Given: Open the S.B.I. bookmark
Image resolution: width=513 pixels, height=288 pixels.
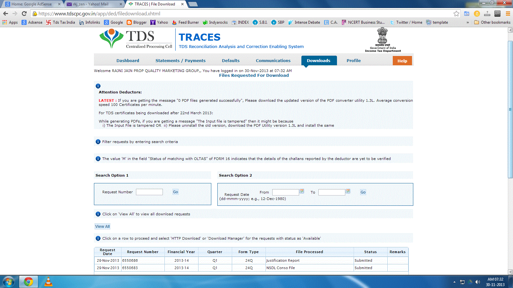Looking at the screenshot, I should point(260,22).
